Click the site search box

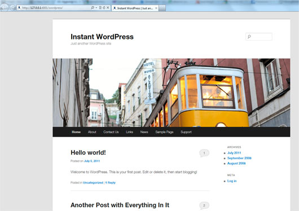tap(259, 37)
